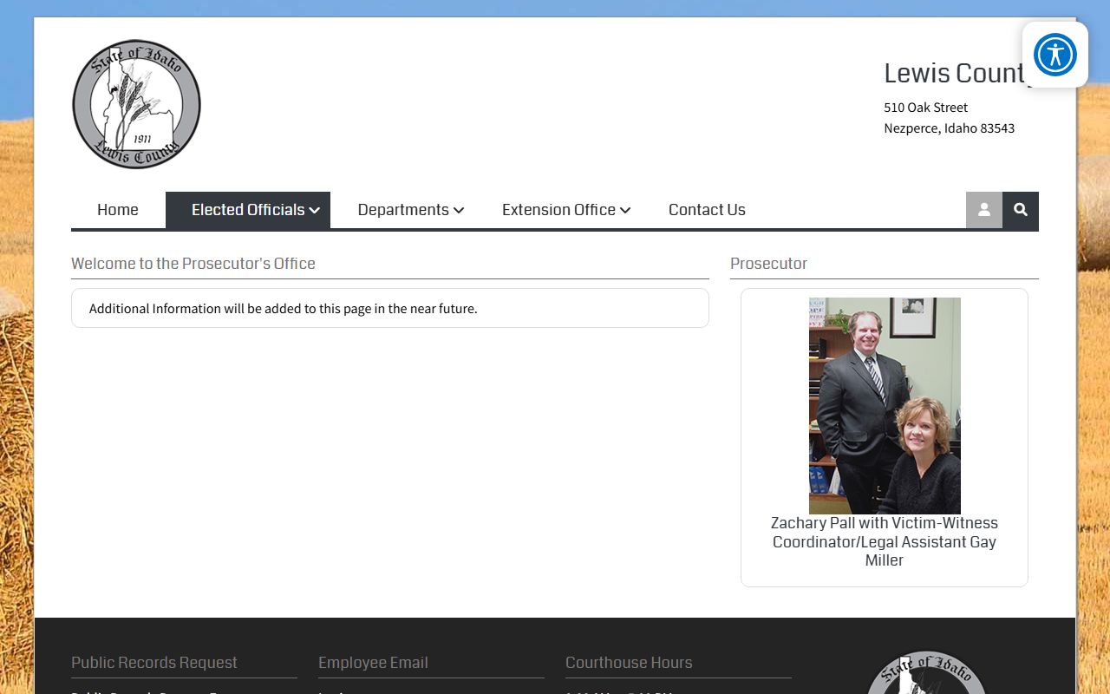Click the 'Public Records Request' footer heading
The width and height of the screenshot is (1110, 694).
[154, 663]
